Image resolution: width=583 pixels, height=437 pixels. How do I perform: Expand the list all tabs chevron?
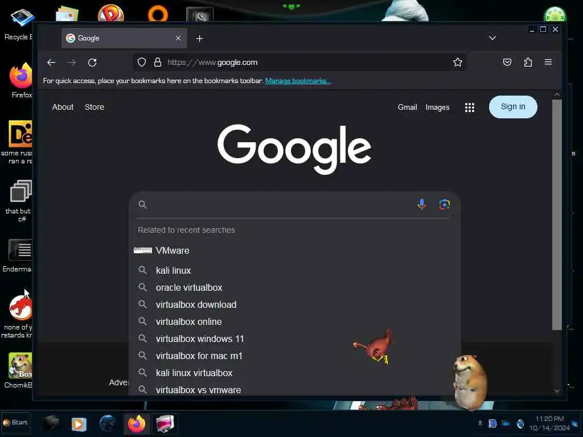click(x=492, y=38)
